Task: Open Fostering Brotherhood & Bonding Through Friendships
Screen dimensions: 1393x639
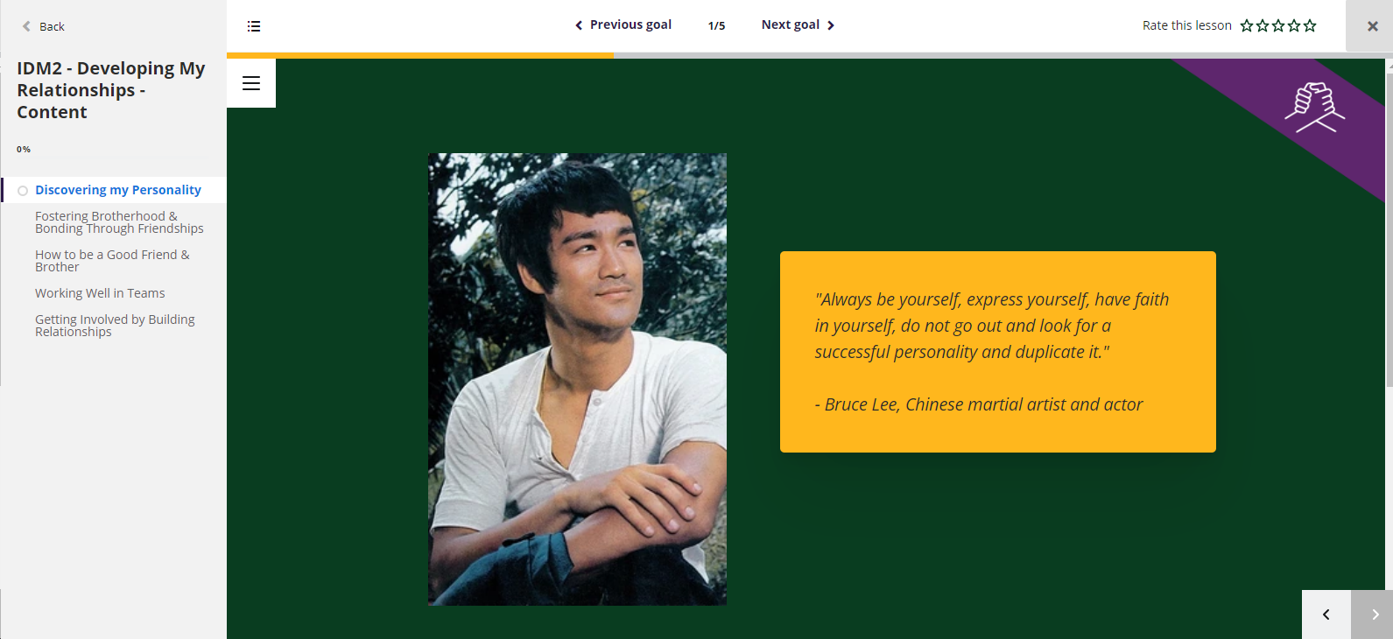Action: coord(119,222)
